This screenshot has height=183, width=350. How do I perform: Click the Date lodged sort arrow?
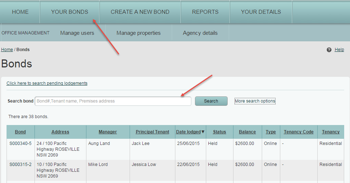[x=203, y=132]
